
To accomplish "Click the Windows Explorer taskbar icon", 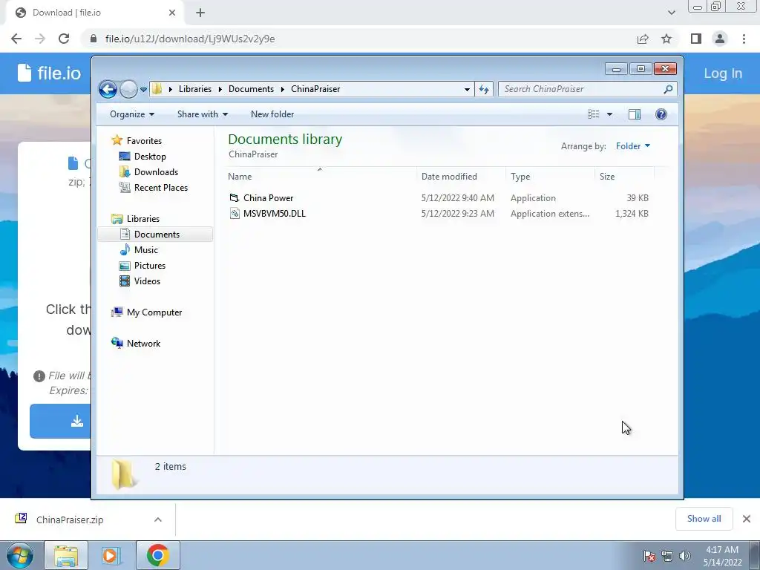I will (66, 555).
